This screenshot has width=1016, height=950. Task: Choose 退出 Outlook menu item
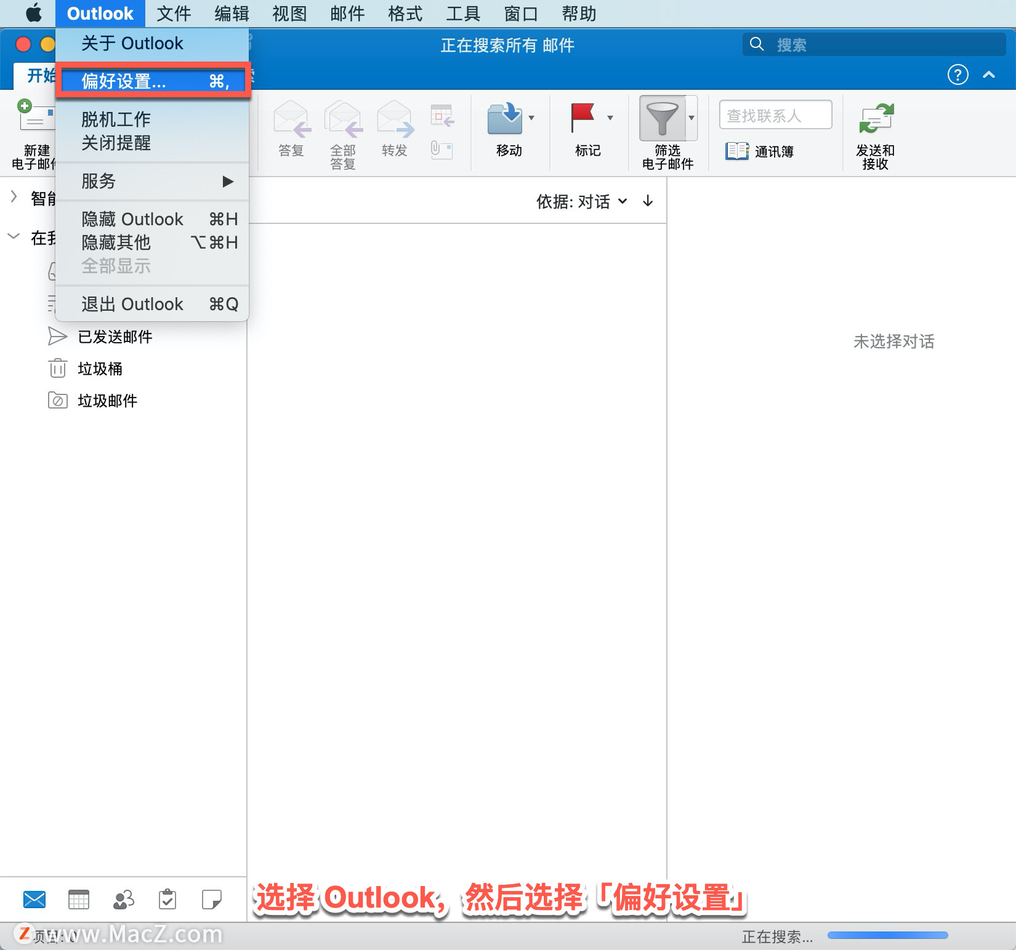(152, 304)
